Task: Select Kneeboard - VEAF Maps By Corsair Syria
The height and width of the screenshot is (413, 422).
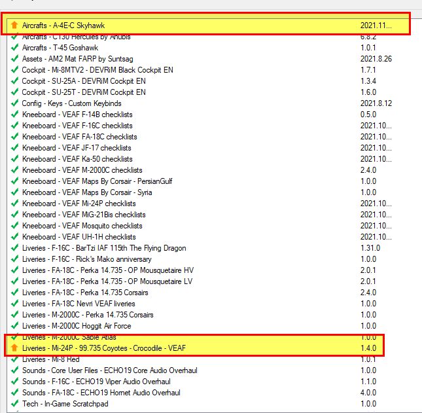Action: (92, 192)
